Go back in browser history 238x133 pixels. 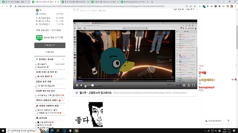click(x=3, y=6)
